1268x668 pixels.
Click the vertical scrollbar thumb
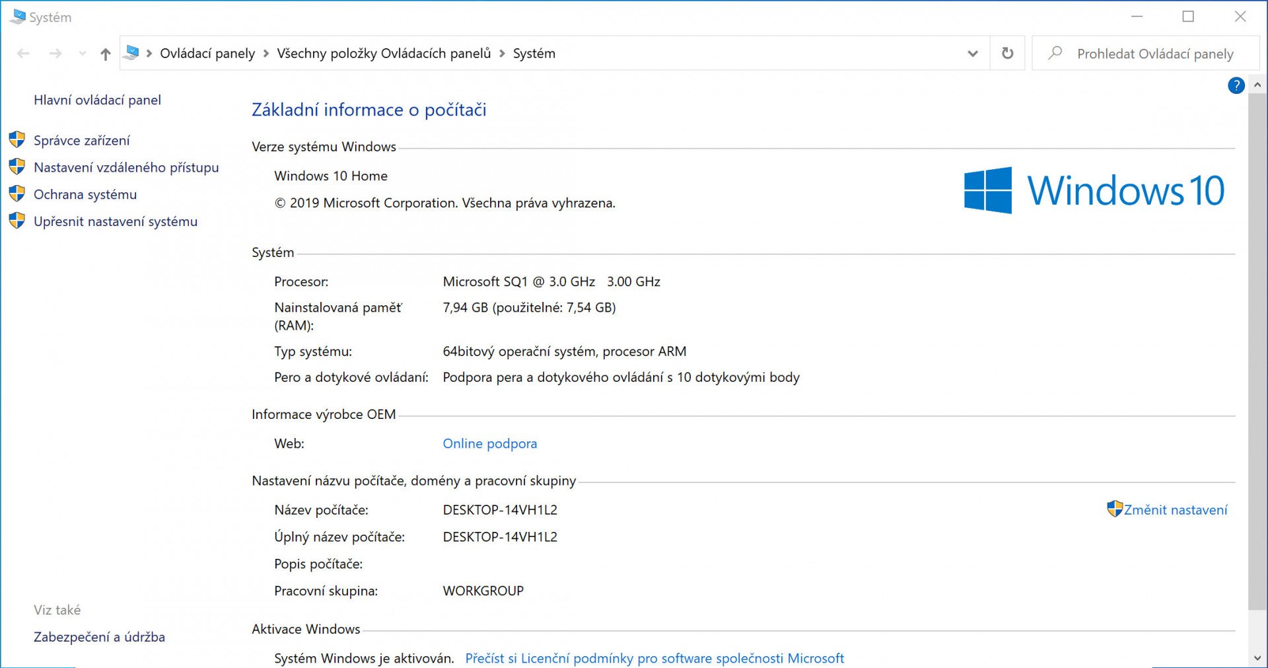click(x=1257, y=352)
